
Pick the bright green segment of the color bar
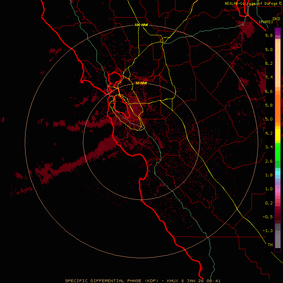click(278, 152)
